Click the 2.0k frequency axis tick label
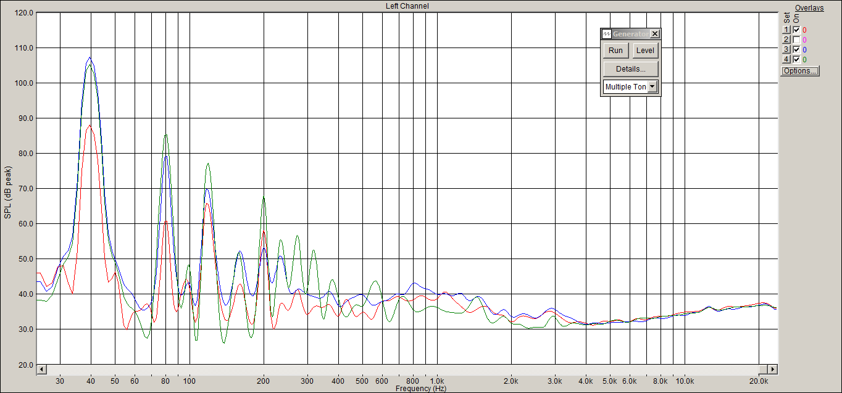The image size is (842, 393). click(511, 381)
